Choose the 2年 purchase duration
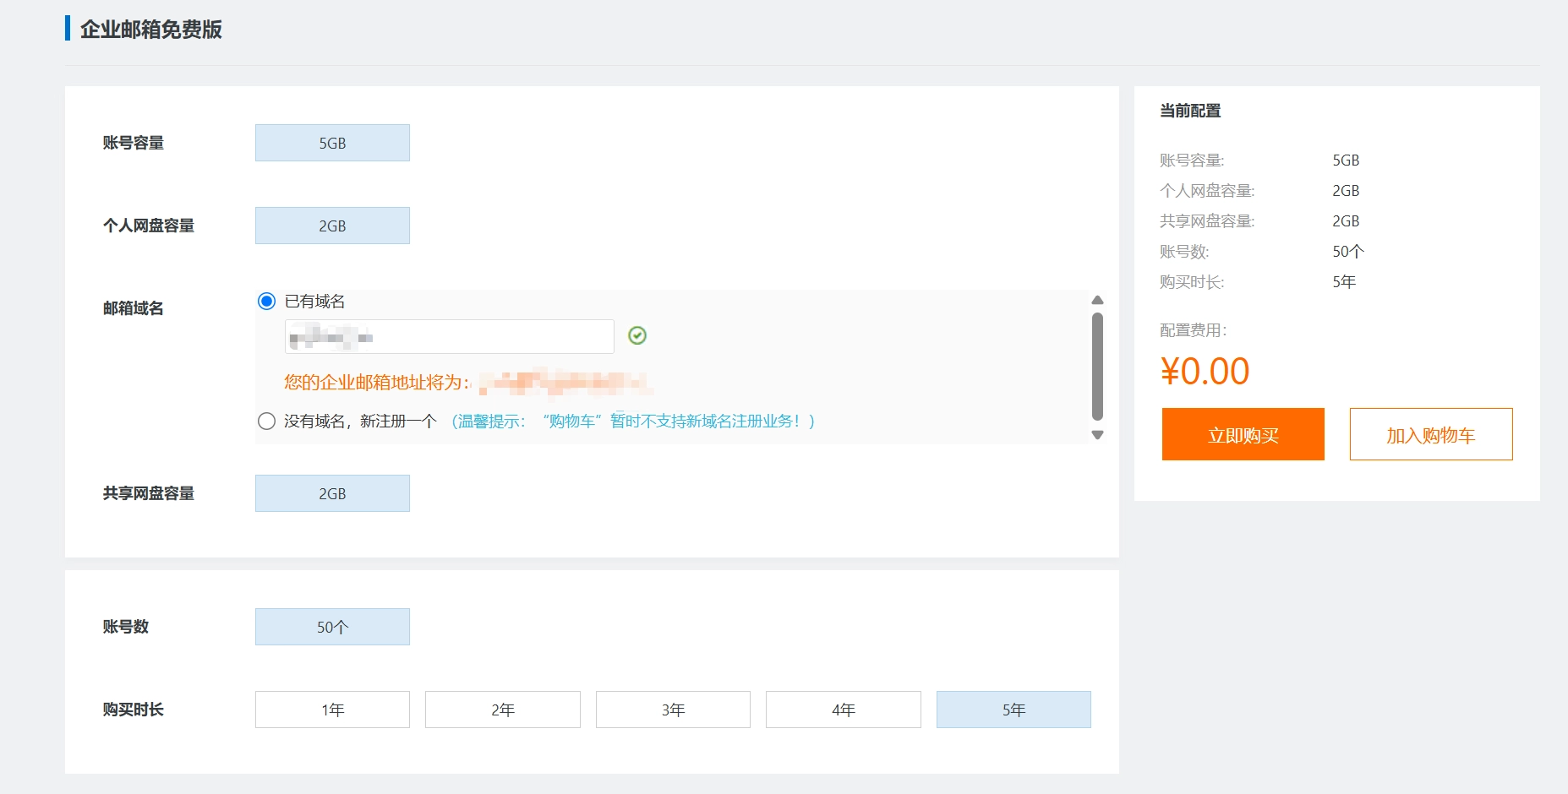This screenshot has width=1568, height=794. coord(502,710)
